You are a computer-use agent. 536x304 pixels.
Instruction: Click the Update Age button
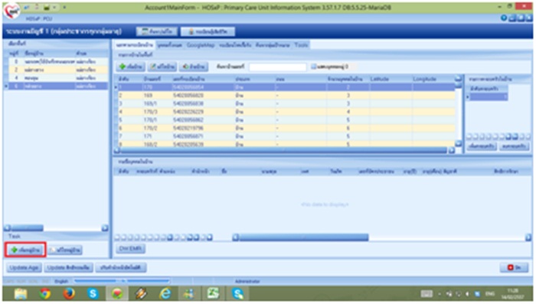click(x=24, y=268)
